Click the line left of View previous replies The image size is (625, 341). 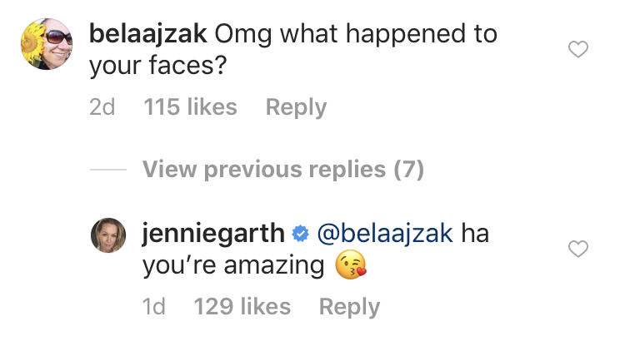107,170
